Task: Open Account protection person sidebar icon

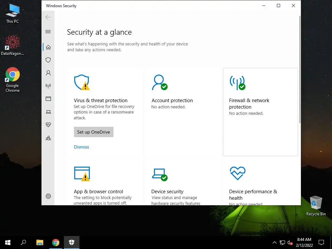Action: (48, 73)
